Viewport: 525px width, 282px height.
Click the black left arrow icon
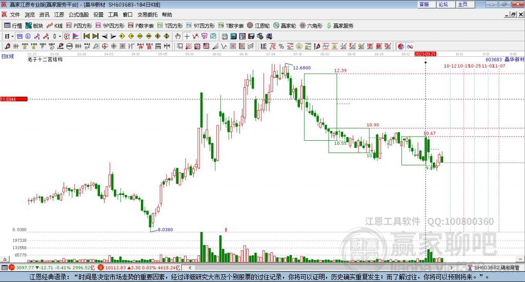pos(105,36)
